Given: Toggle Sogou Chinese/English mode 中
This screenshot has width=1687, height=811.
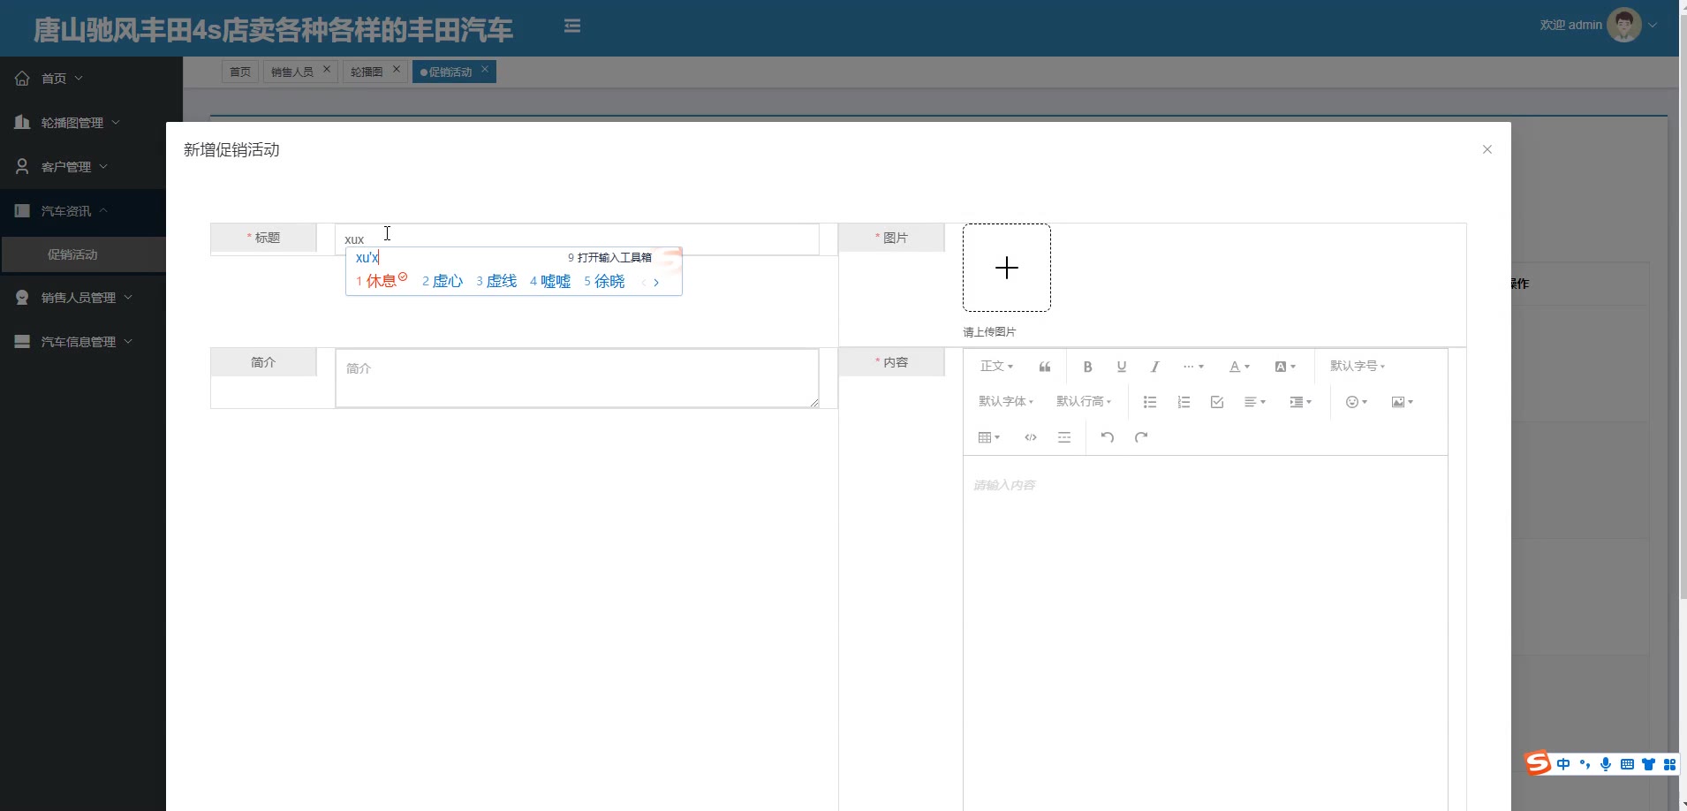Looking at the screenshot, I should (1563, 764).
